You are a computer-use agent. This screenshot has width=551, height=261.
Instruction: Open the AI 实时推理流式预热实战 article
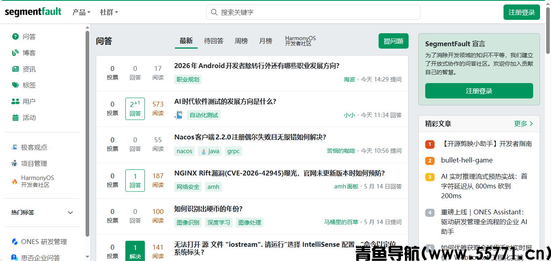click(x=484, y=186)
